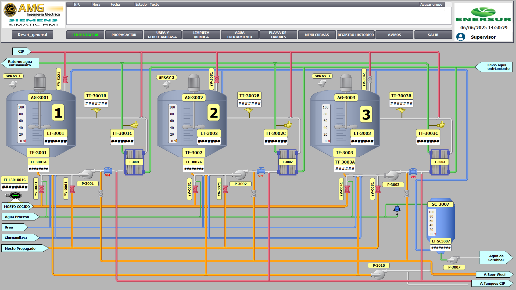Click the LT-3001 level value field

(56, 141)
